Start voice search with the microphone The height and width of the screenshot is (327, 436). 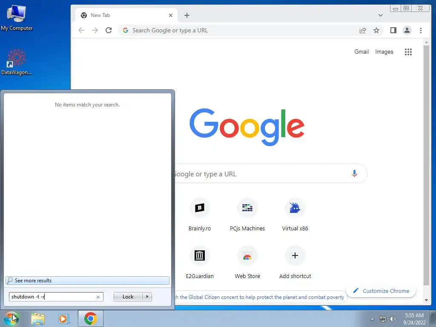(354, 174)
